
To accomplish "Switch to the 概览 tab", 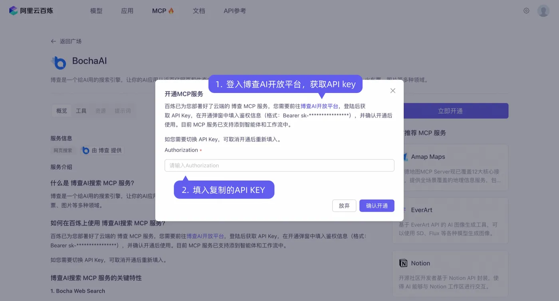I will pyautogui.click(x=62, y=111).
